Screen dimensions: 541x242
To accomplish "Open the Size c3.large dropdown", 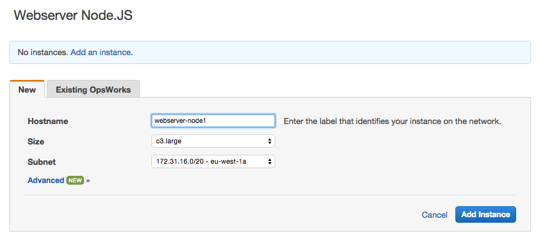I will (x=213, y=141).
